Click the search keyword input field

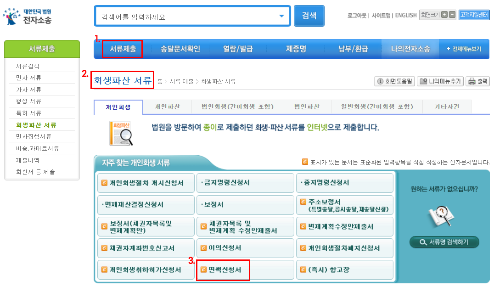[184, 15]
